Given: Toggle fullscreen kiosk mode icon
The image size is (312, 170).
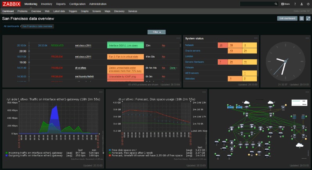Looking at the screenshot, I should coord(308,18).
